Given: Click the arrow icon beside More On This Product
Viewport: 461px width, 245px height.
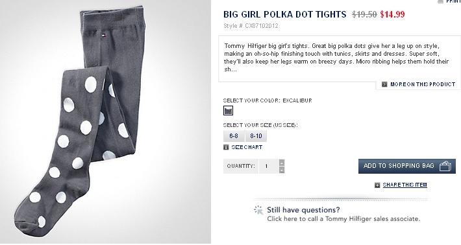Looking at the screenshot, I should tap(384, 84).
